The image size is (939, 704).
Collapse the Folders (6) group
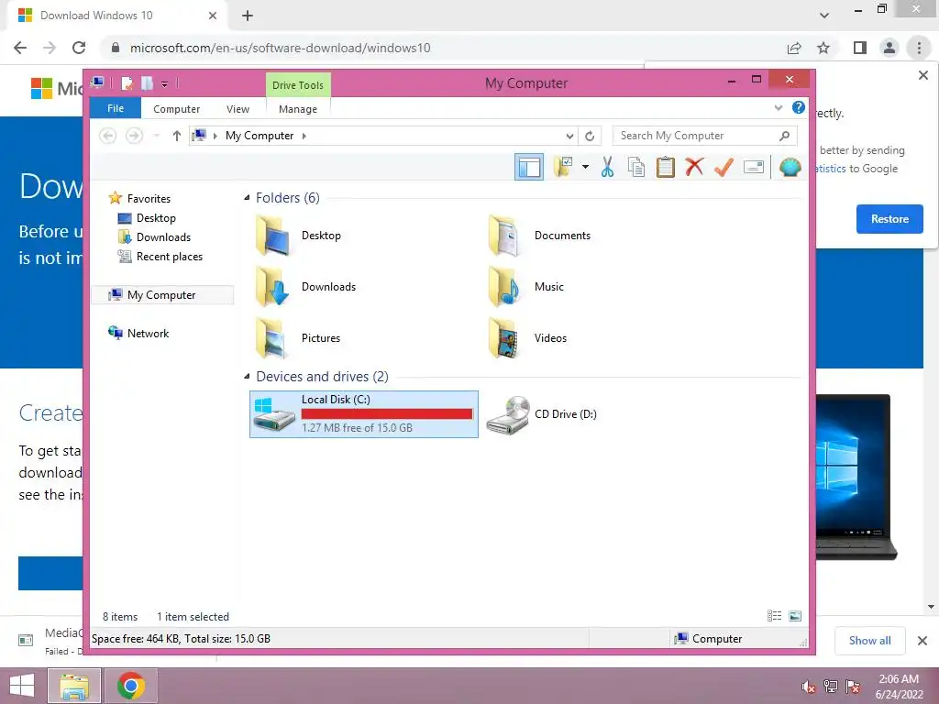pos(247,198)
